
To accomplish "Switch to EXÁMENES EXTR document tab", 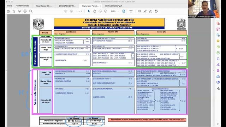I will (x=67, y=6).
